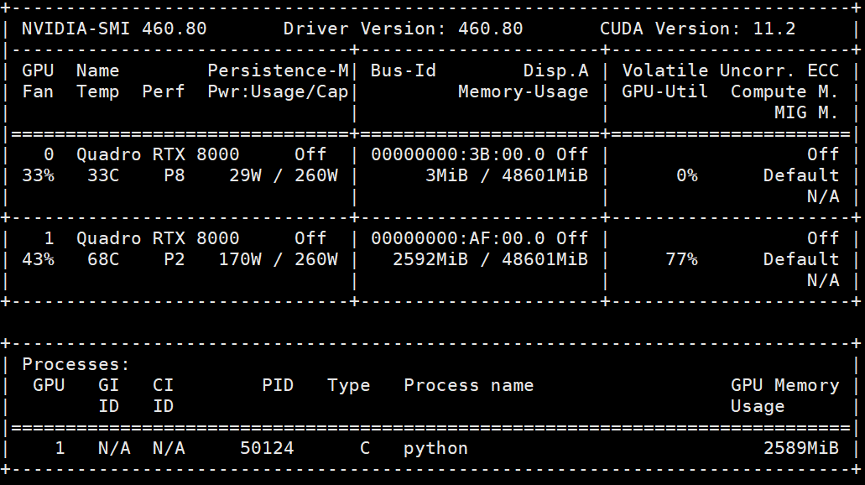The width and height of the screenshot is (865, 485).
Task: Click the Disp.A column header
Action: tap(555, 70)
